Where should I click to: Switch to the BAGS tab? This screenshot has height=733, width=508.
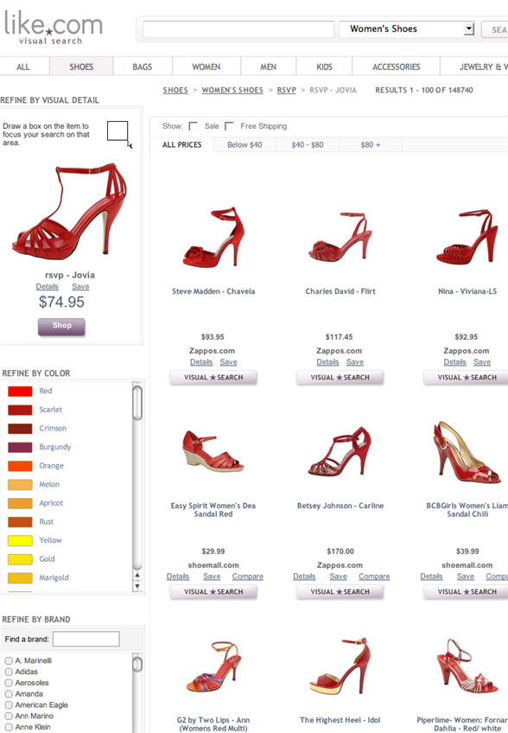142,67
